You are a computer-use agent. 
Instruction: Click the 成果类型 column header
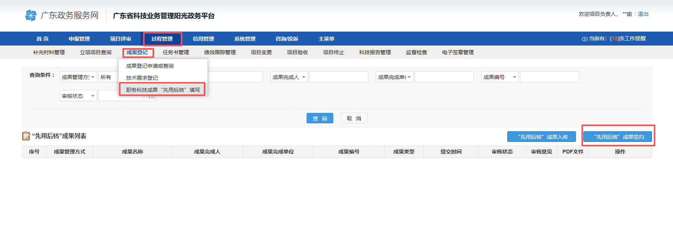pyautogui.click(x=404, y=152)
